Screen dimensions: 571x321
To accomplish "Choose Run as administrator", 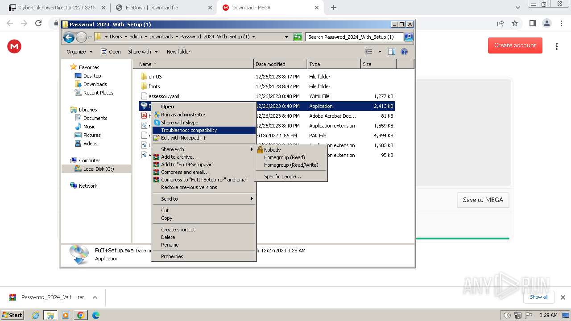I will pos(204,115).
